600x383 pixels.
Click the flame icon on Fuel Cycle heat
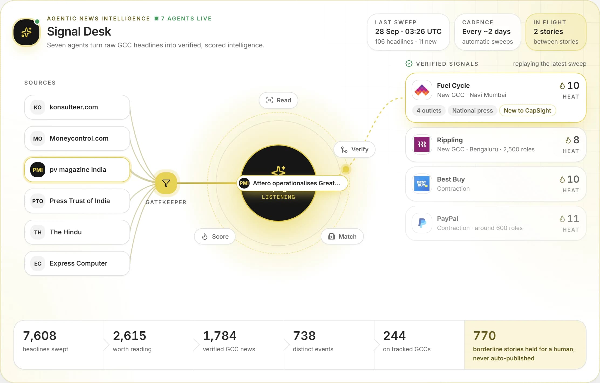pos(562,86)
